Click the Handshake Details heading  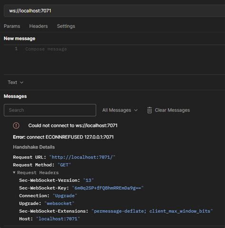pos(34,147)
